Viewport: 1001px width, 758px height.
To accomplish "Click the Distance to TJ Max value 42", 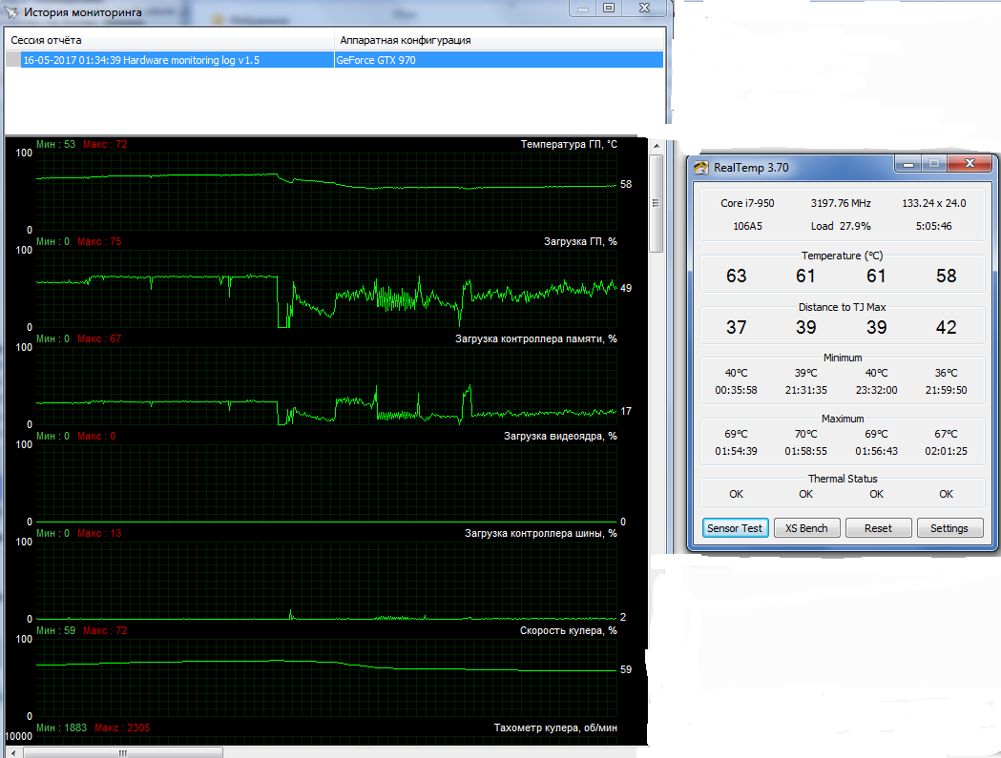I will [946, 327].
